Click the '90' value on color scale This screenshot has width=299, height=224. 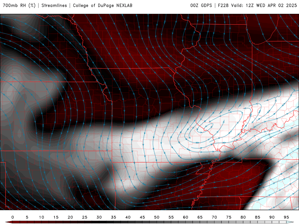coord(272,217)
